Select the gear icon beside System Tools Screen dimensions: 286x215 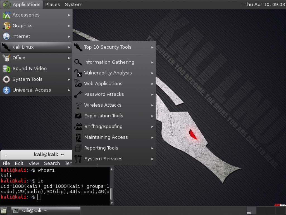6,79
